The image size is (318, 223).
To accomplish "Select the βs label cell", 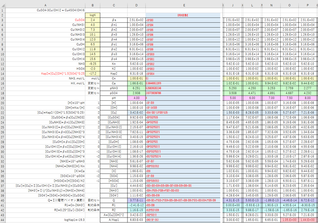I will [x=114, y=20].
